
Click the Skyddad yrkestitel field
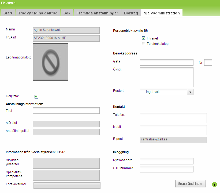[x=66, y=163]
